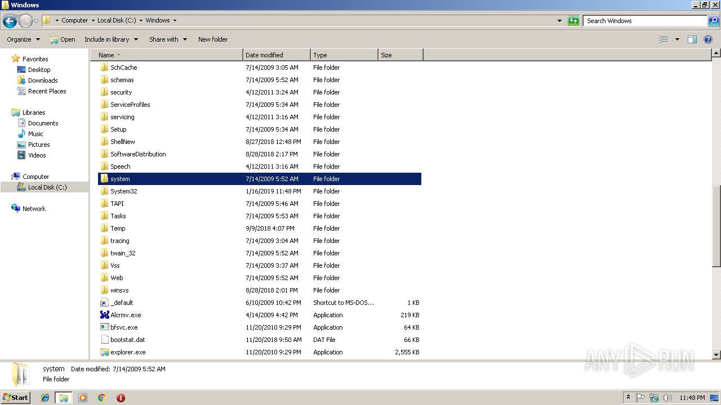Open Desktop in the navigation pane
721x405 pixels.
coord(39,70)
